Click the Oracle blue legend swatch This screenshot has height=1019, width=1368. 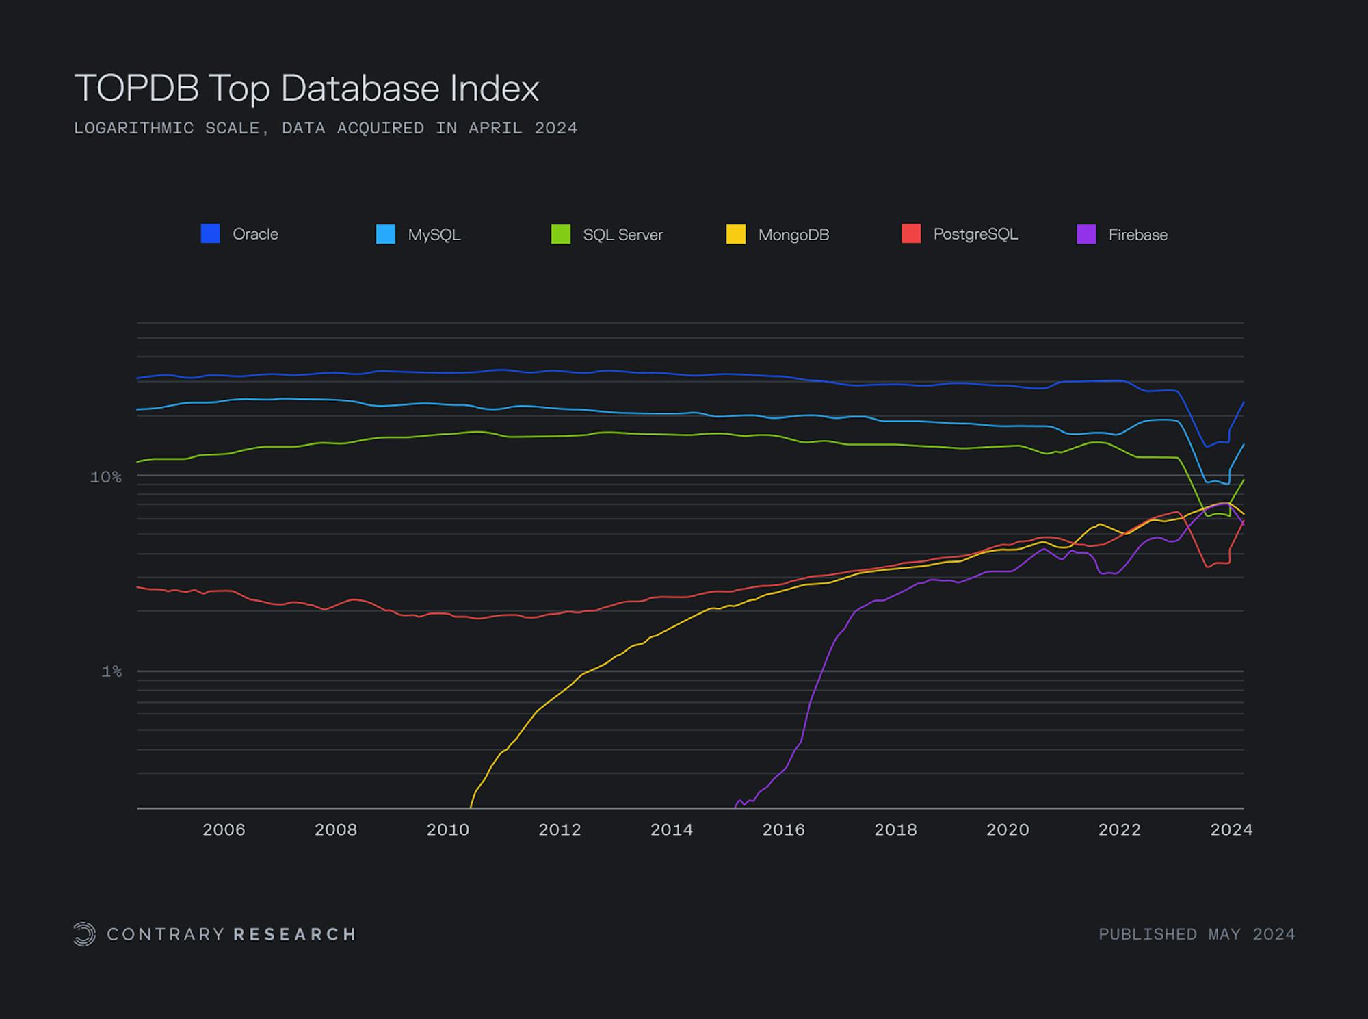click(x=211, y=234)
